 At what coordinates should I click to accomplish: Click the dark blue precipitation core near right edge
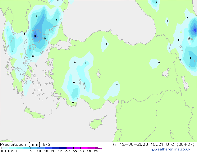(195, 30)
